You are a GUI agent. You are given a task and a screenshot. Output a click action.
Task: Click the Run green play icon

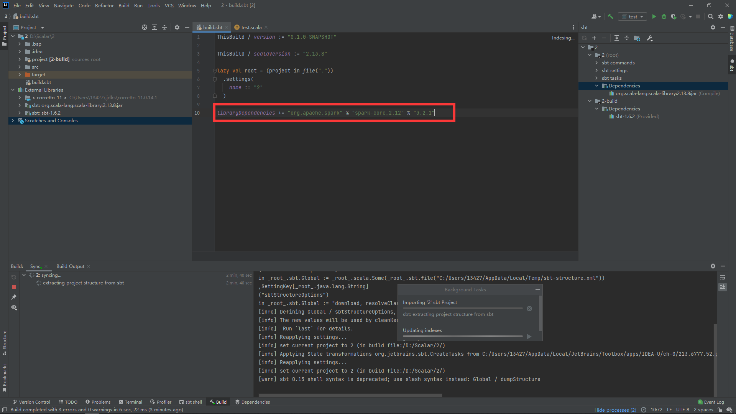click(x=654, y=16)
